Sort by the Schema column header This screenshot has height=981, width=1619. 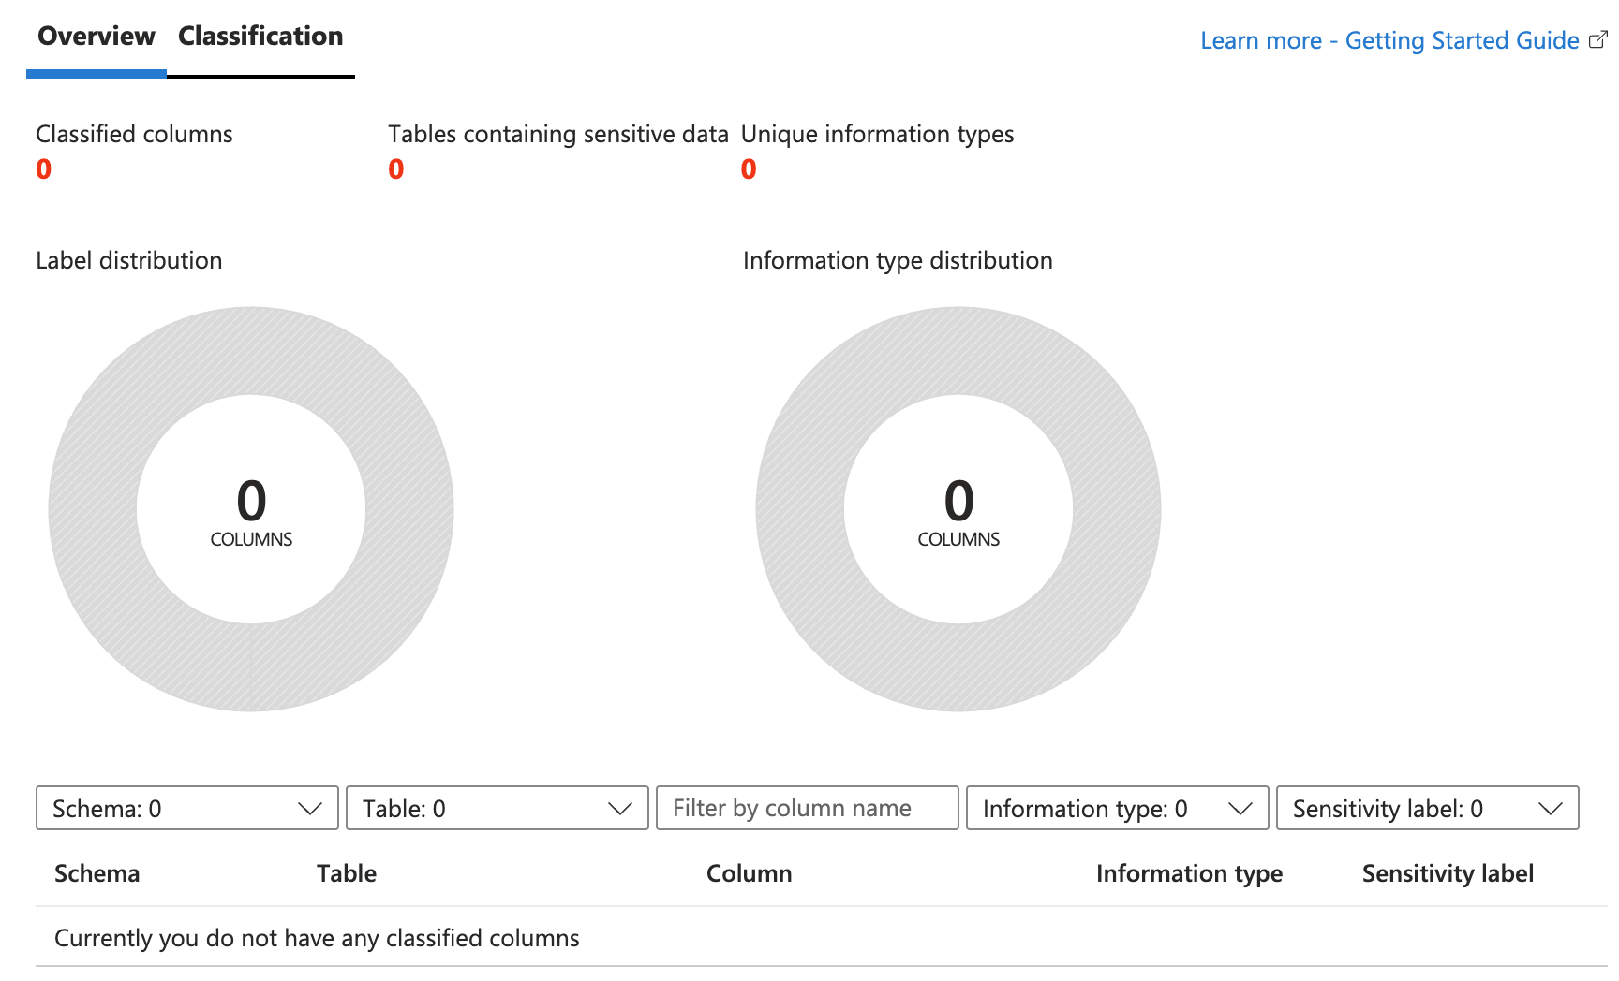tap(97, 873)
